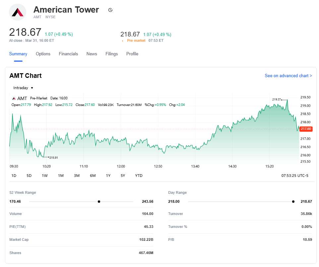Image resolution: width=319 pixels, height=267 pixels.
Task: View the Profile tab
Action: [132, 54]
